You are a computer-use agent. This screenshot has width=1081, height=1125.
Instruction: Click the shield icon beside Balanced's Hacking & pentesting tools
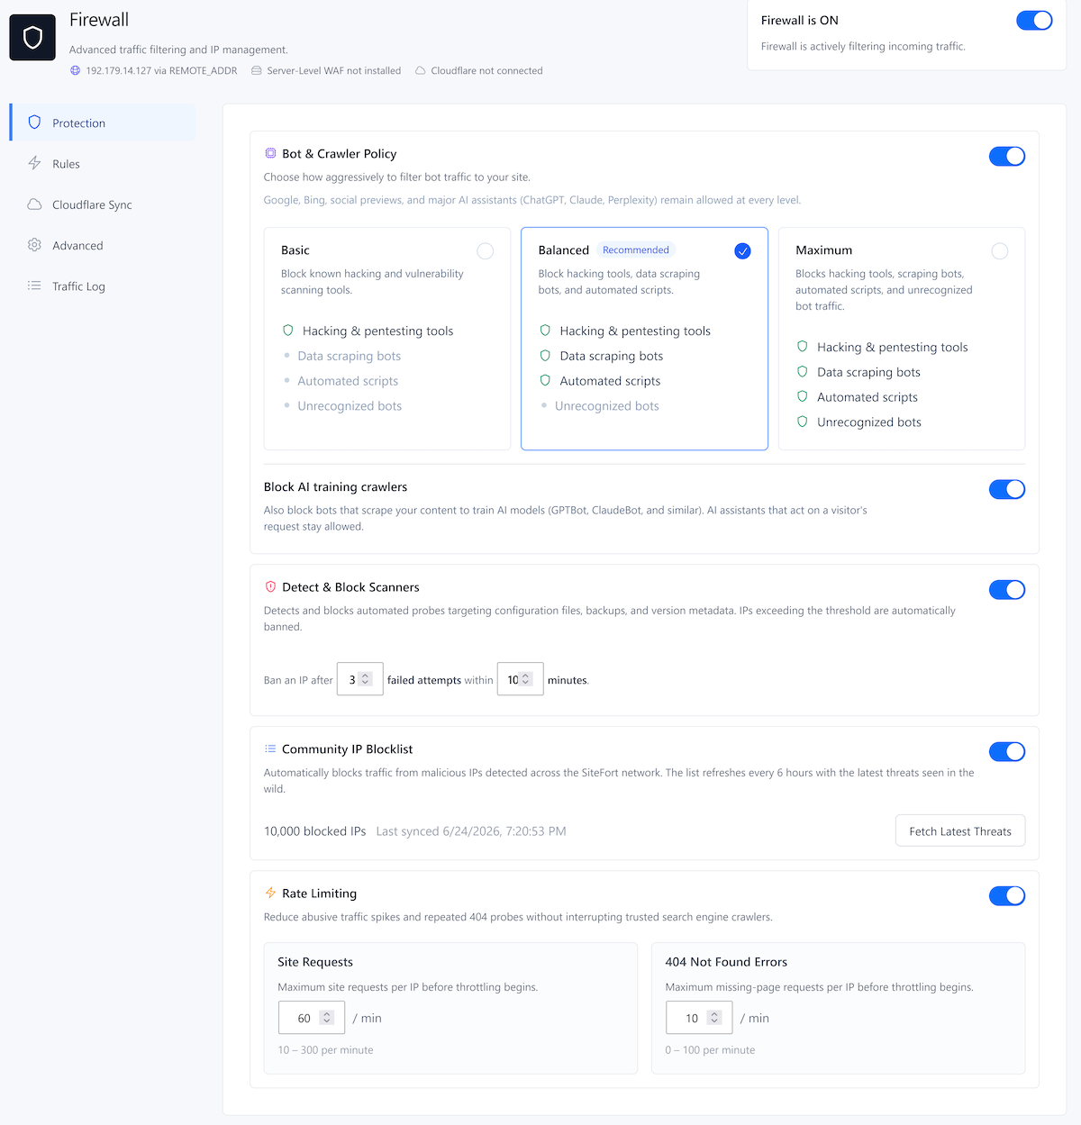pos(545,331)
